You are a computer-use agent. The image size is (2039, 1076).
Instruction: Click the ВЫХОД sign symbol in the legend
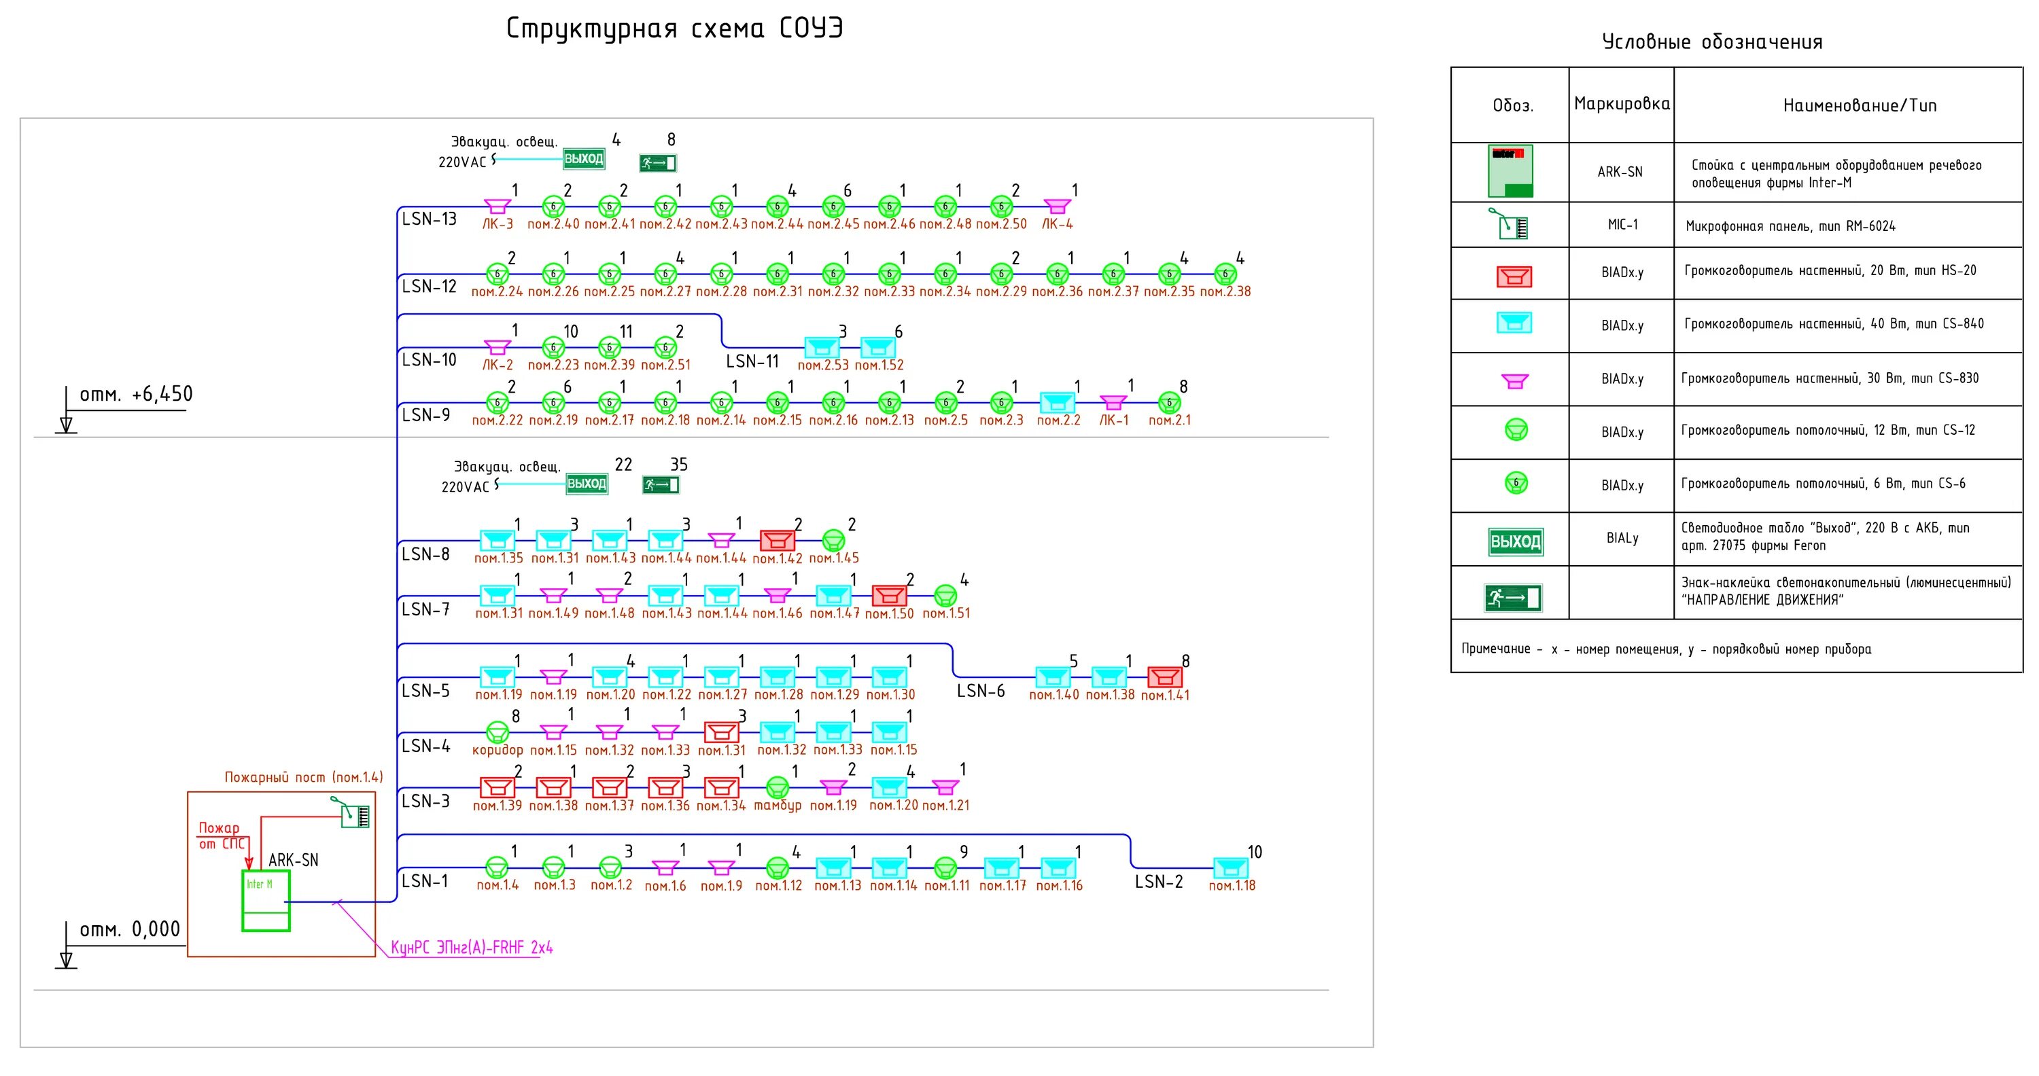click(x=1515, y=541)
